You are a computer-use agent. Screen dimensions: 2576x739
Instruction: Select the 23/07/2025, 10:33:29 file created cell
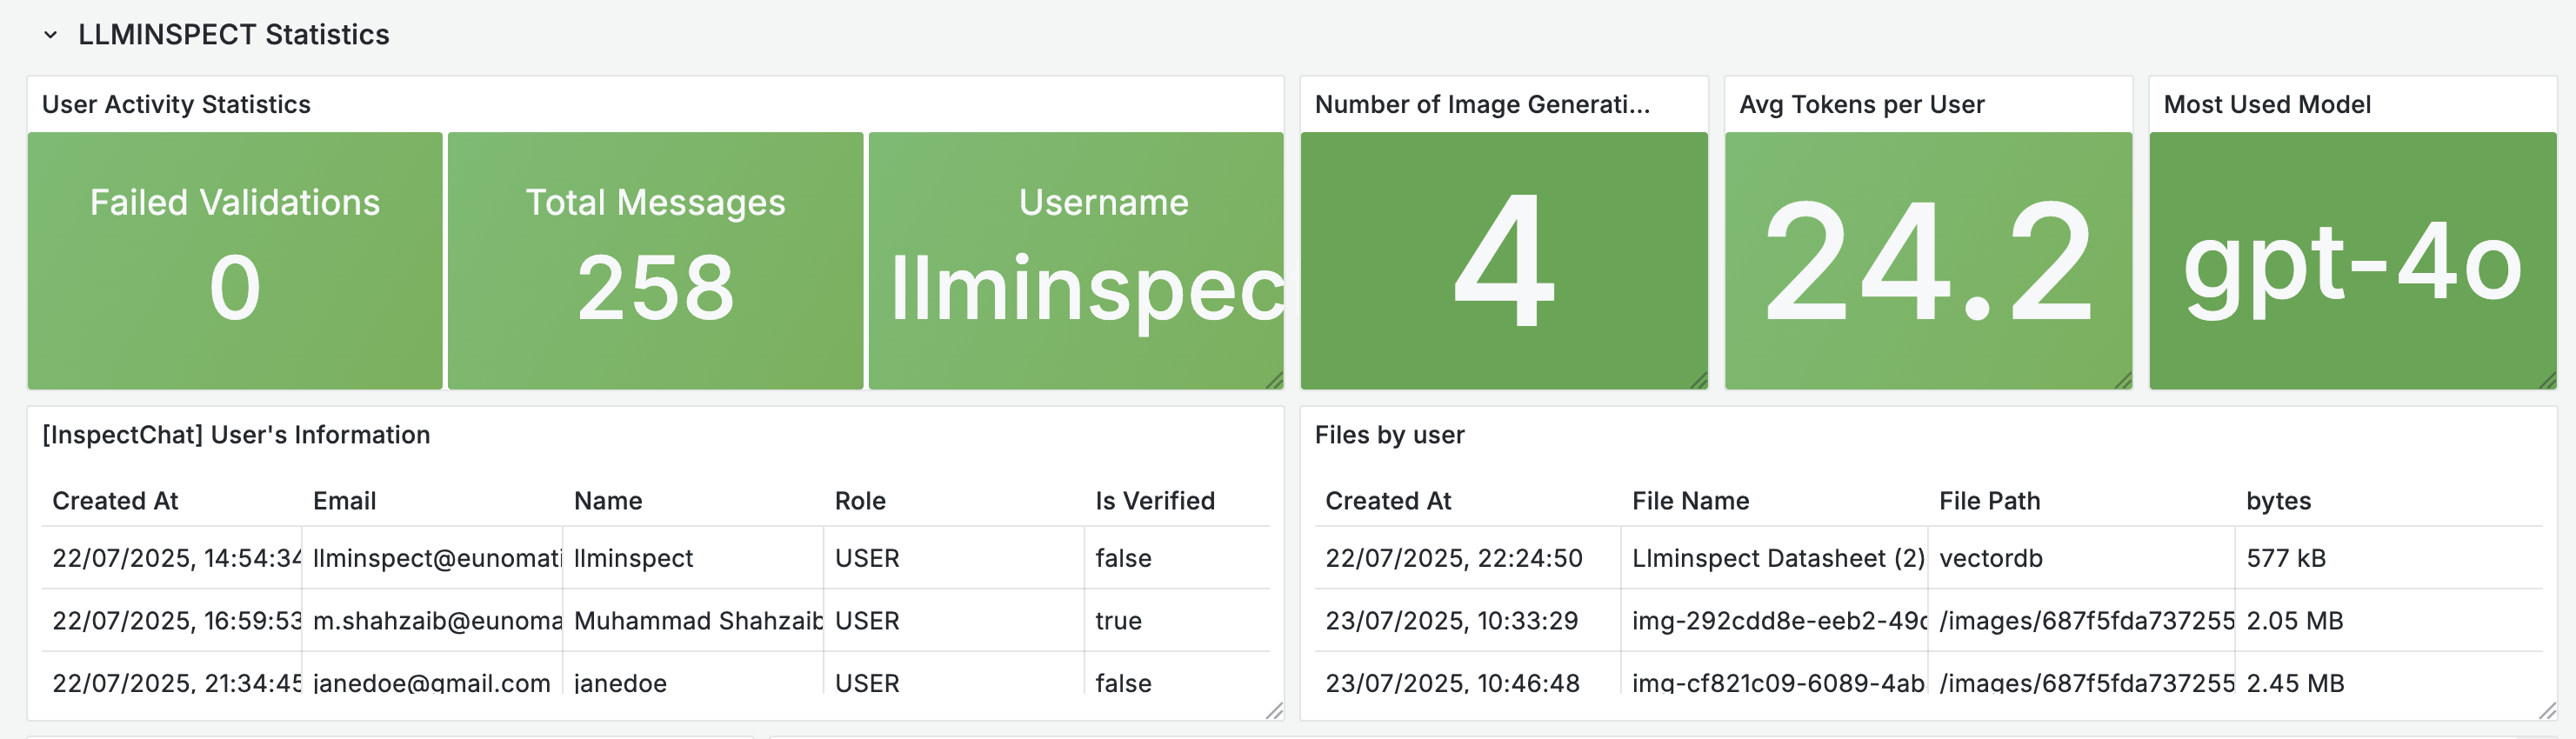[1467, 621]
